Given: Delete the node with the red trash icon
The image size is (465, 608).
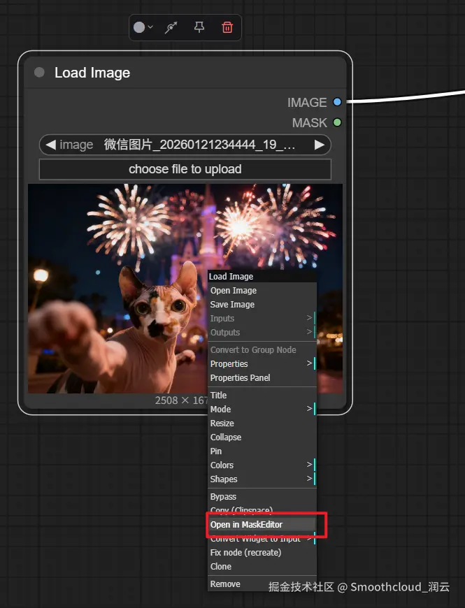Looking at the screenshot, I should click(227, 27).
